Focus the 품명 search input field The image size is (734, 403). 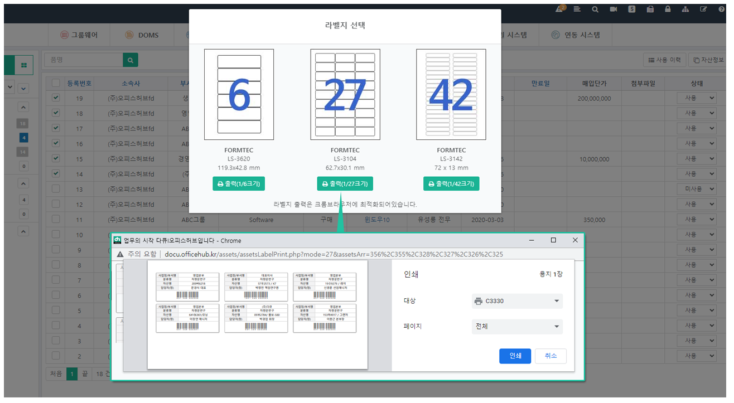pos(84,60)
